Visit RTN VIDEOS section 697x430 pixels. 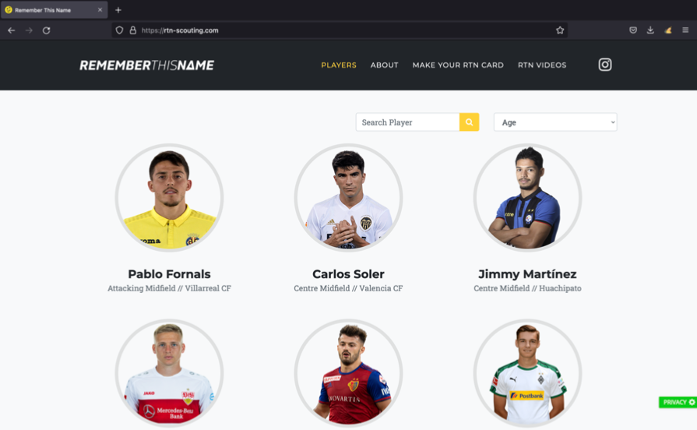[542, 65]
